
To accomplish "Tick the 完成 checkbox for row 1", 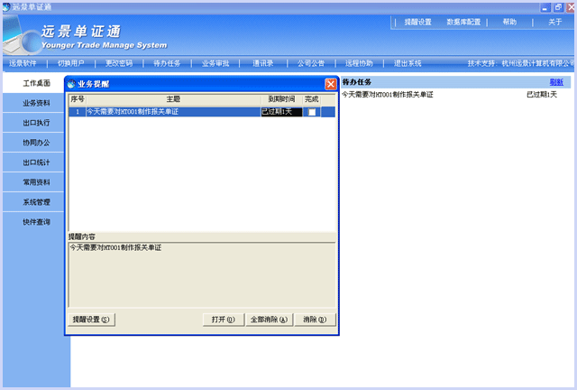I will coord(312,112).
